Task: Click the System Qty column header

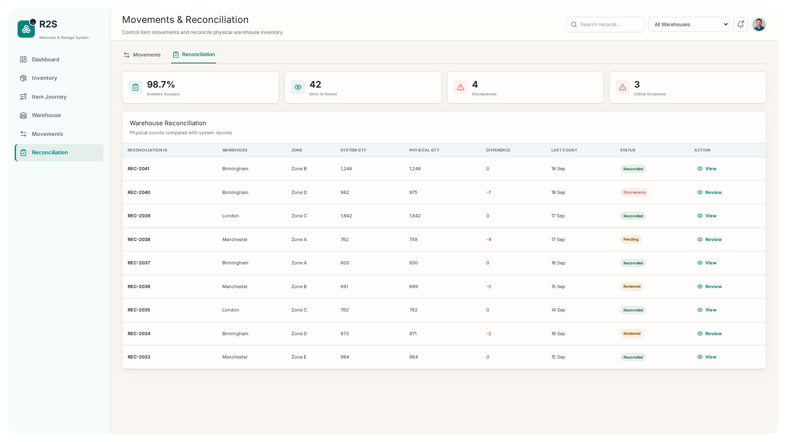Action: [353, 150]
